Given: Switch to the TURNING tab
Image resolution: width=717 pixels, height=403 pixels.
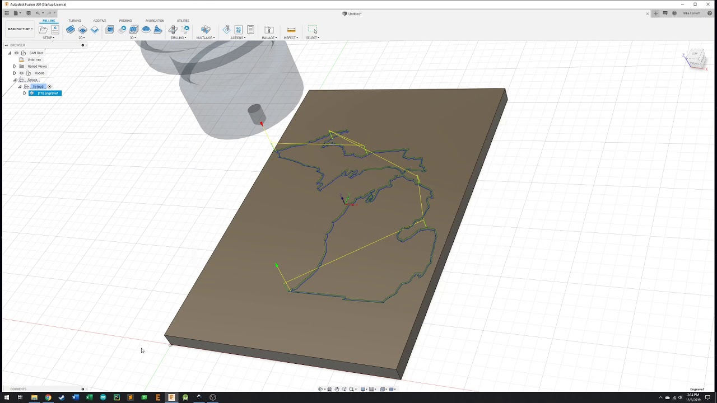Looking at the screenshot, I should pyautogui.click(x=75, y=21).
